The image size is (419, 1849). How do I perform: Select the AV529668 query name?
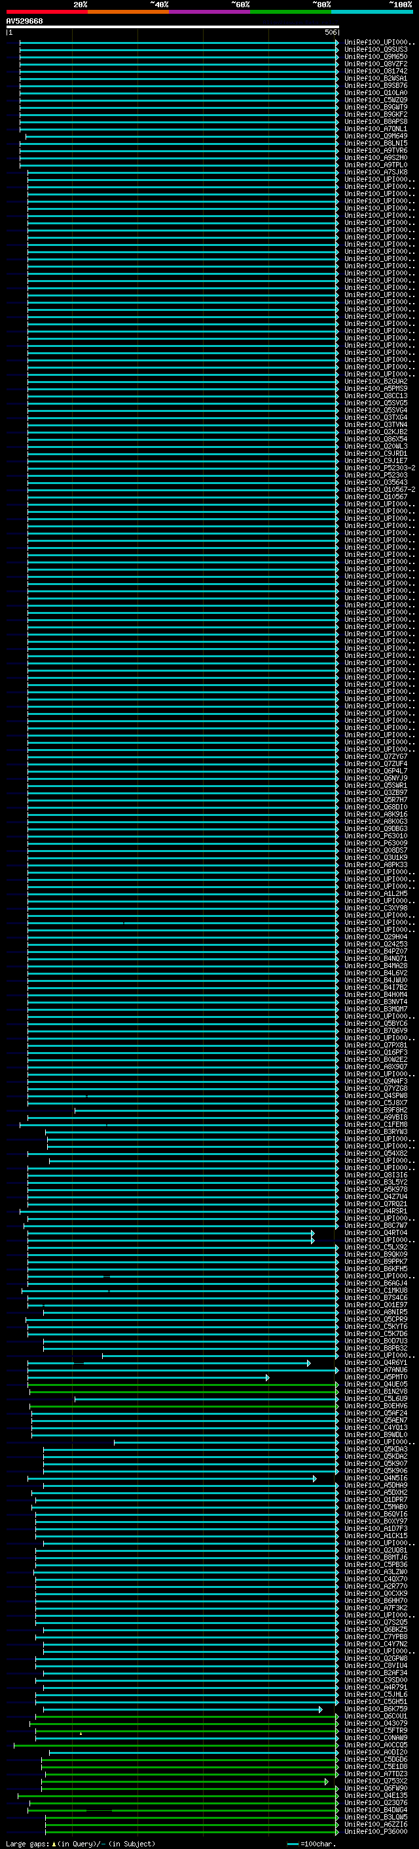coord(24,21)
